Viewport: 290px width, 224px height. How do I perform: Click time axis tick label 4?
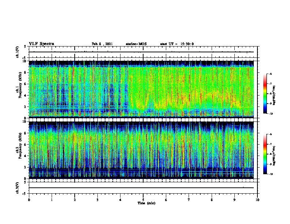pos(120,200)
